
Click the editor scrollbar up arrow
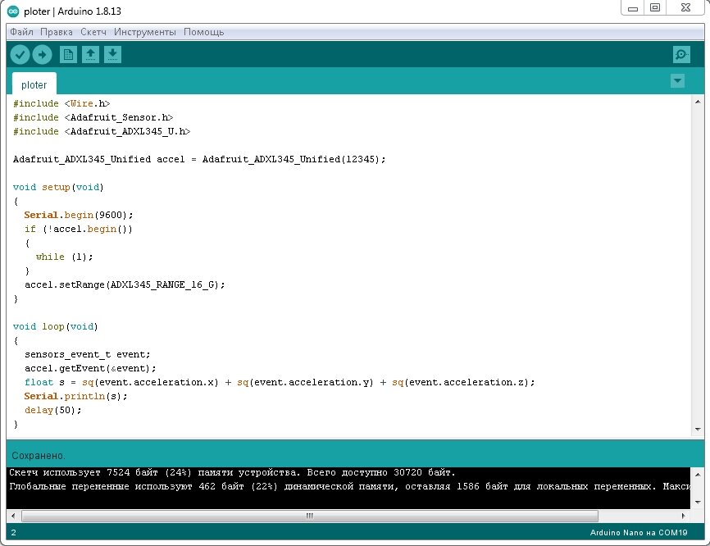point(698,102)
